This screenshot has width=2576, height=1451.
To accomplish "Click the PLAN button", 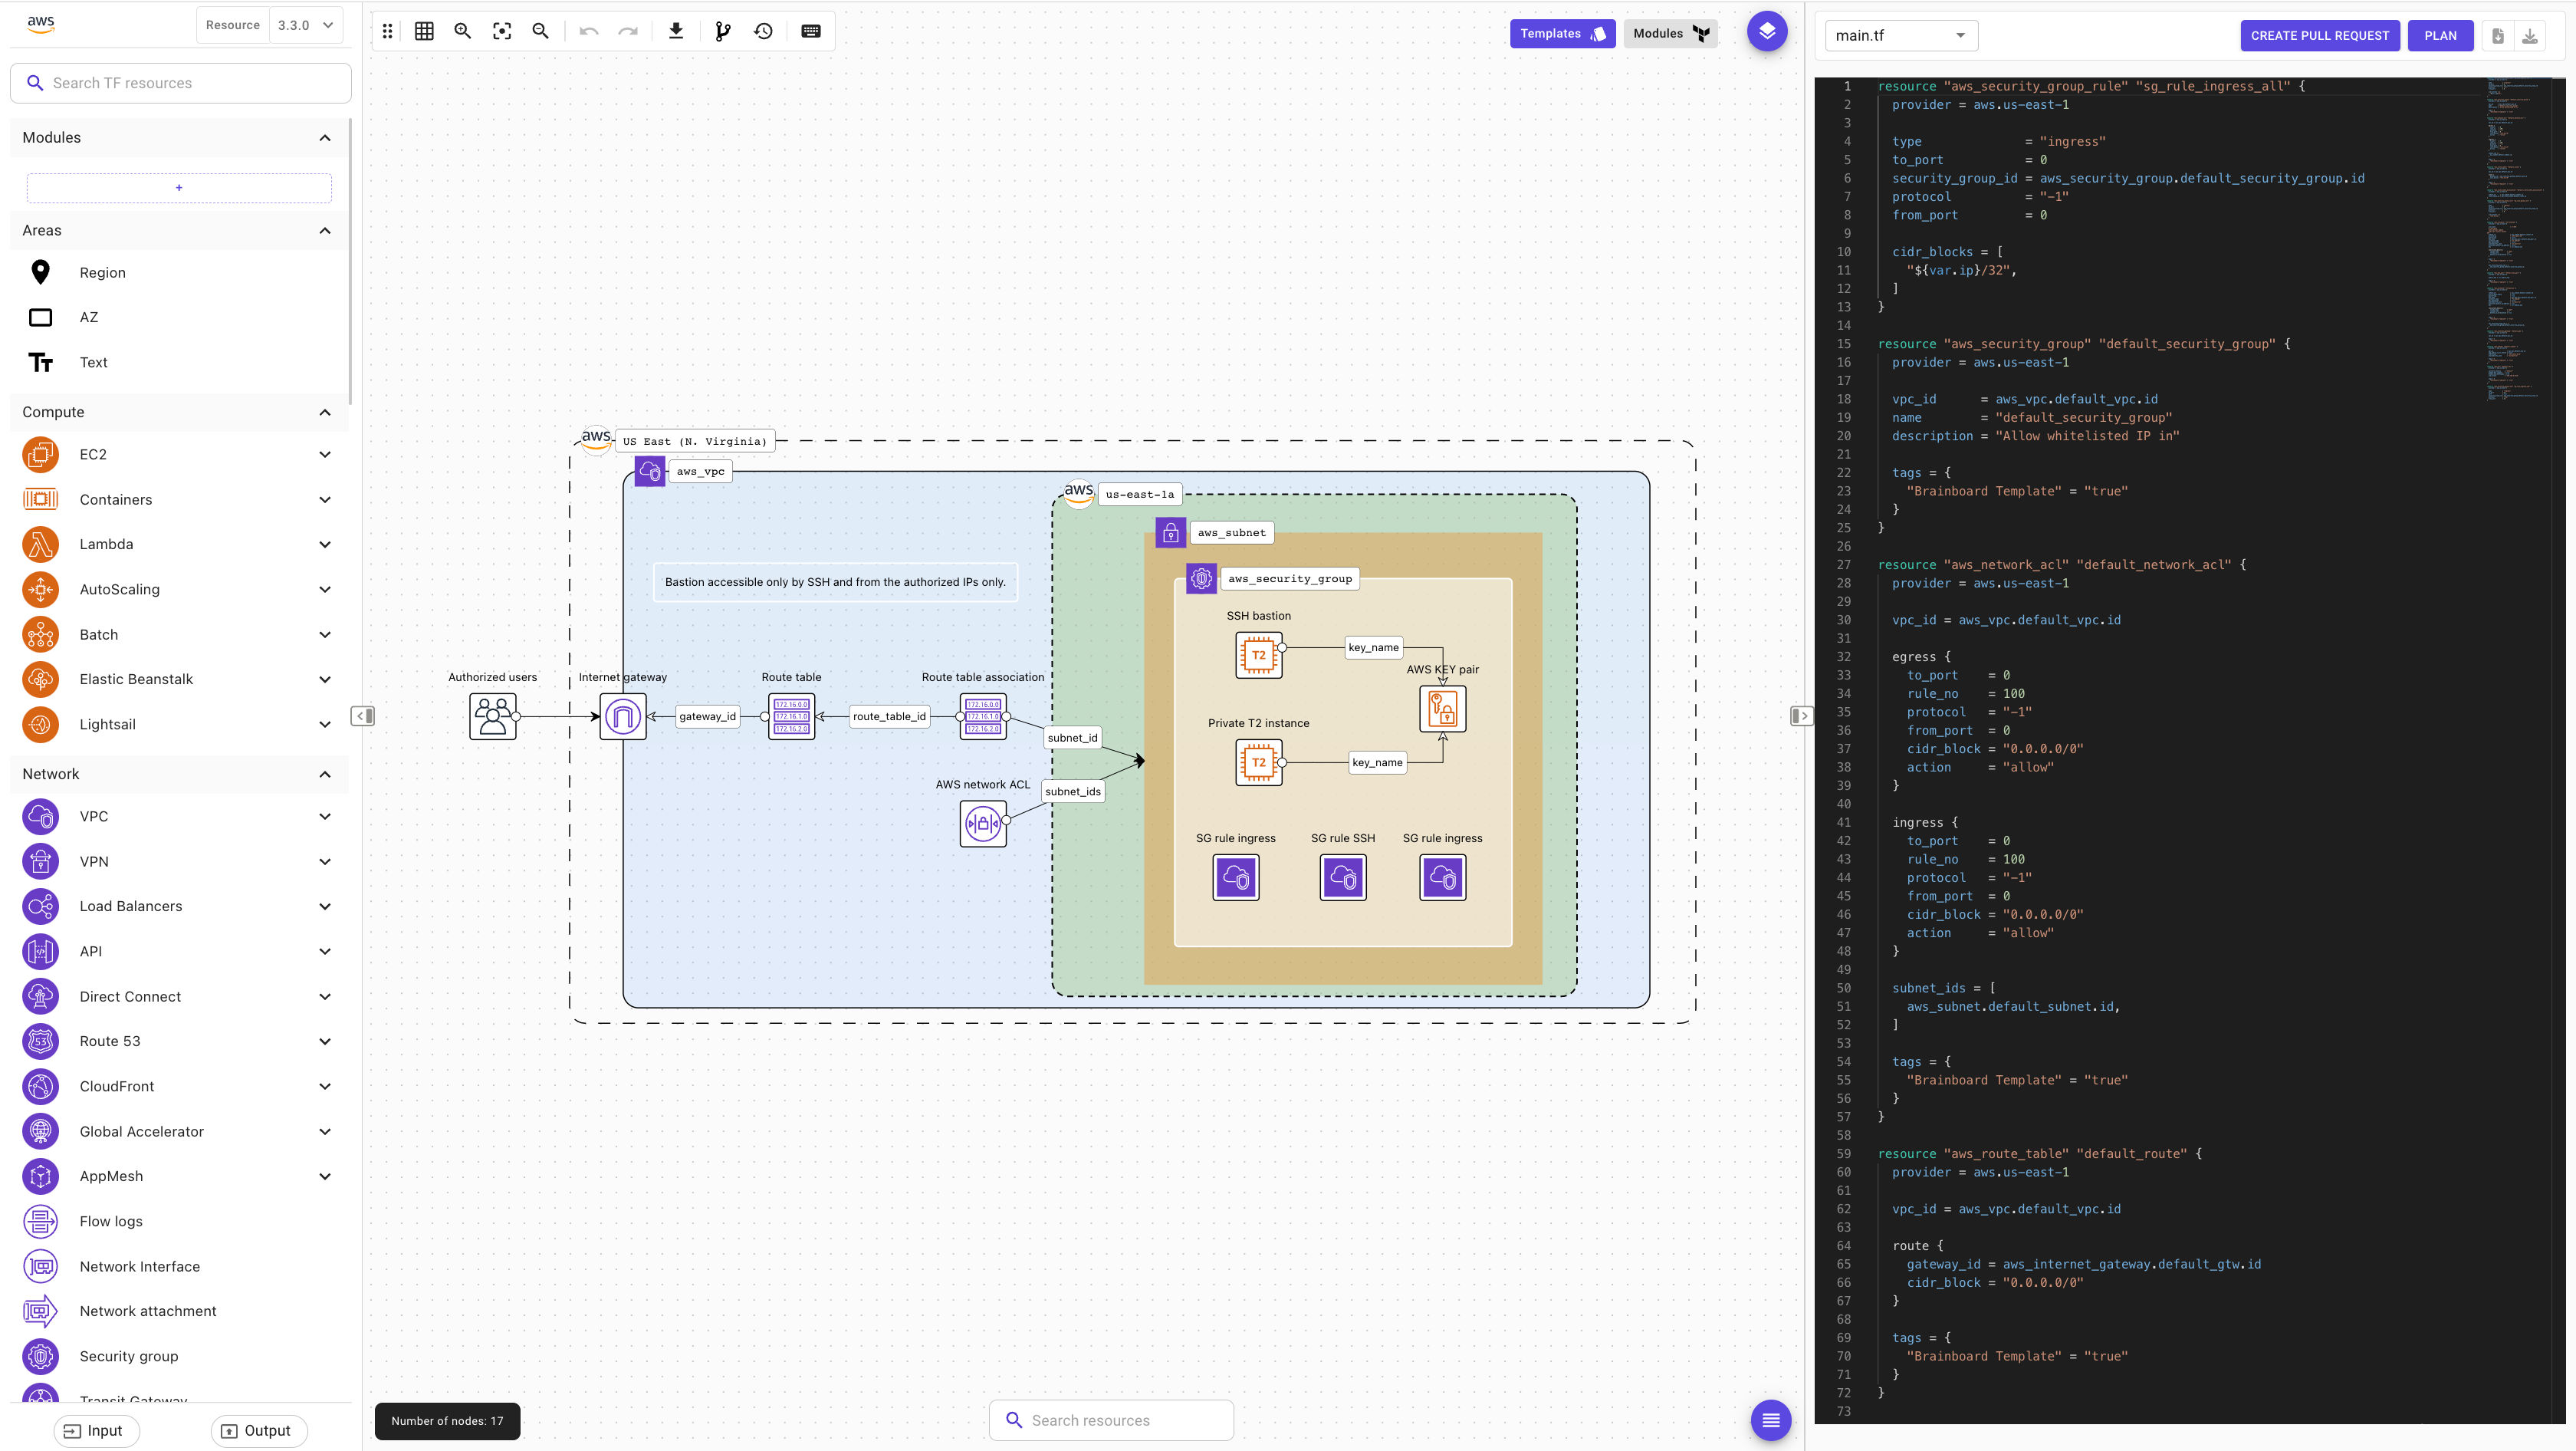I will [2440, 35].
